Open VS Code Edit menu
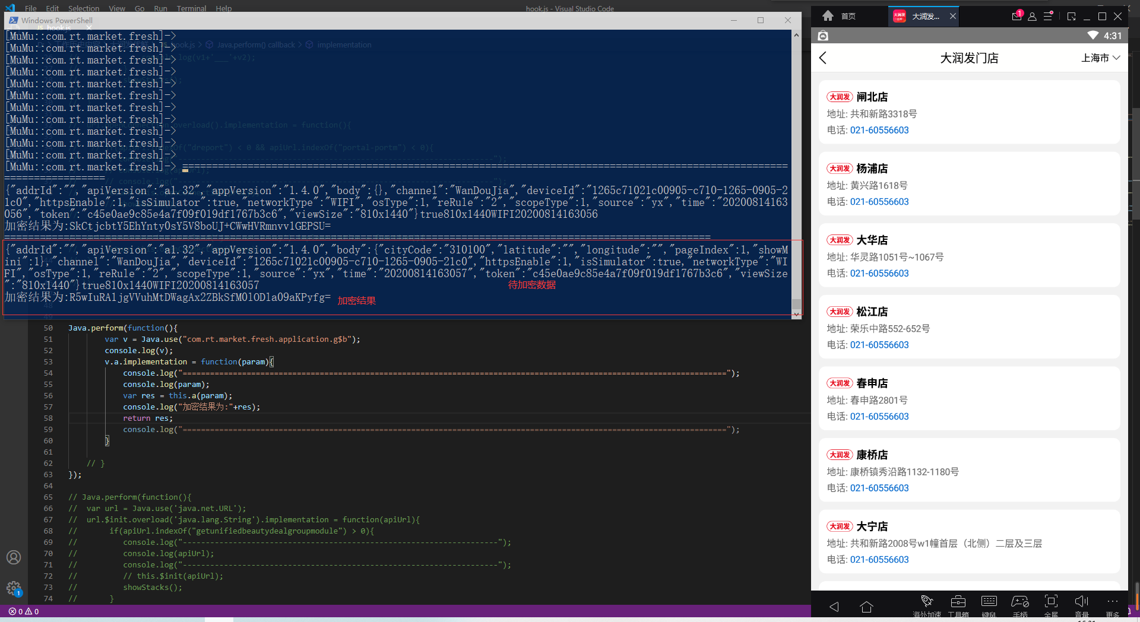 click(52, 8)
